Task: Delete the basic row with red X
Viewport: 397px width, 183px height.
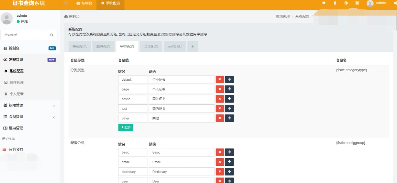Action: [x=220, y=152]
